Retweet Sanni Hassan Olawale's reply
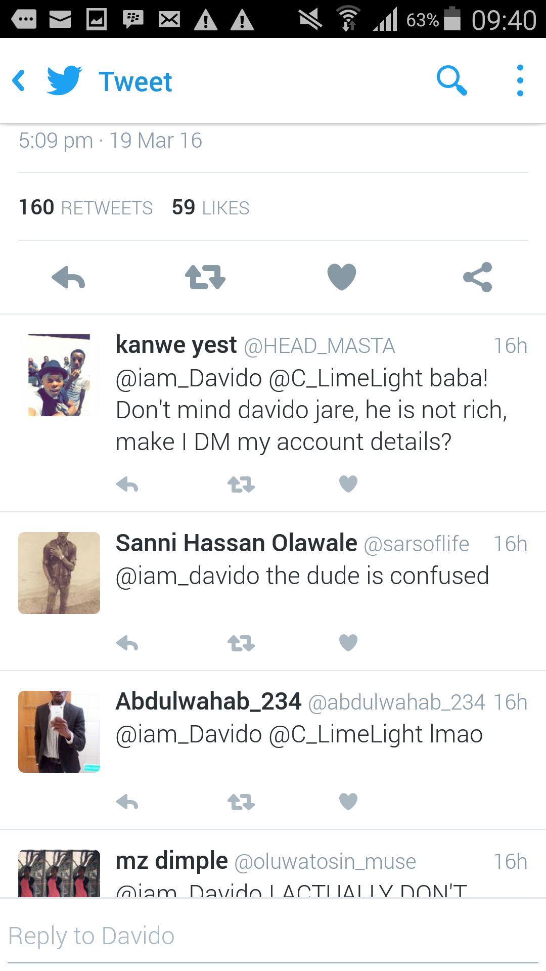Viewport: 546px width, 971px height. (241, 644)
